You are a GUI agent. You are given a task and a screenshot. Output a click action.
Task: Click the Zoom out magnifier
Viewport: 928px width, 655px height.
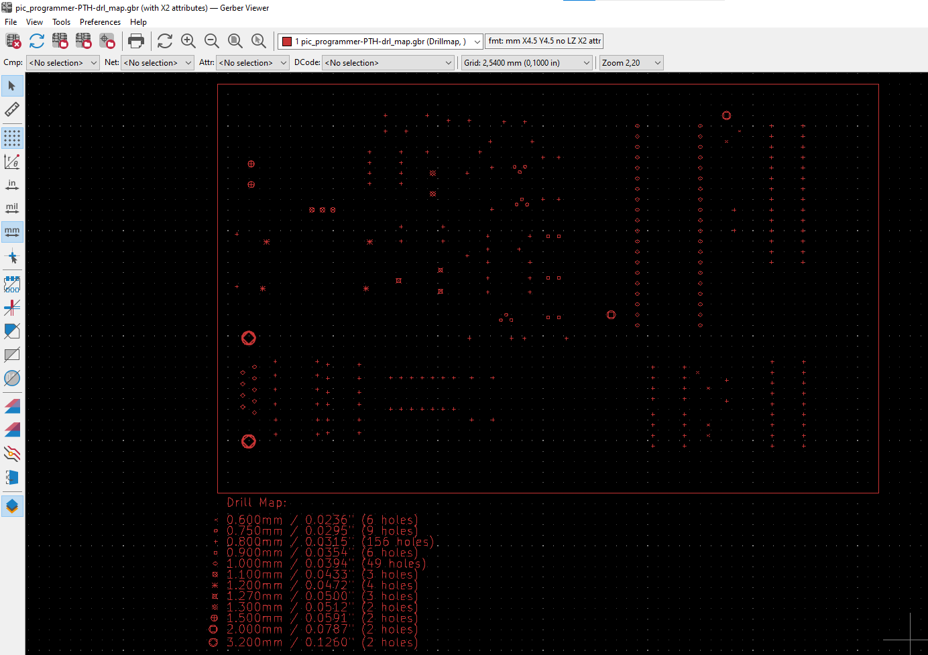point(212,41)
